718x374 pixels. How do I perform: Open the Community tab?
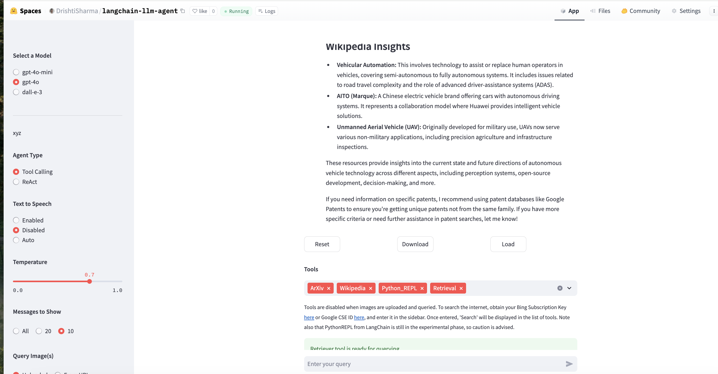click(640, 11)
